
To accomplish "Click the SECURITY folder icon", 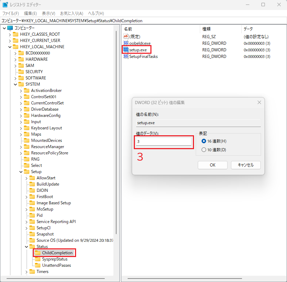I will (x=21, y=72).
